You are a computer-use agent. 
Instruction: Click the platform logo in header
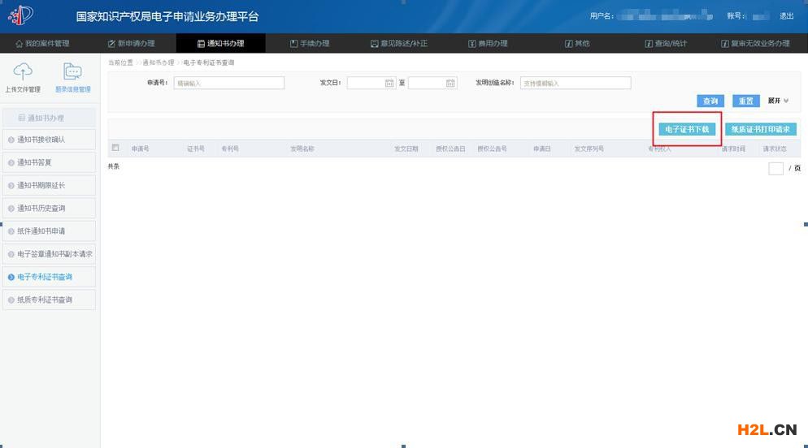tap(20, 15)
